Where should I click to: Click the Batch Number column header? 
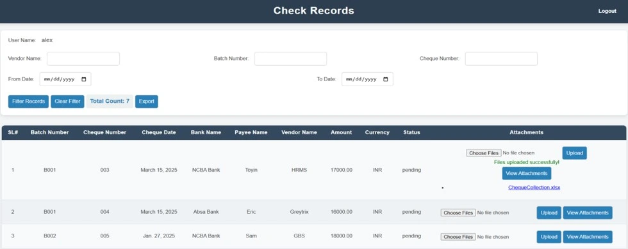tap(50, 133)
